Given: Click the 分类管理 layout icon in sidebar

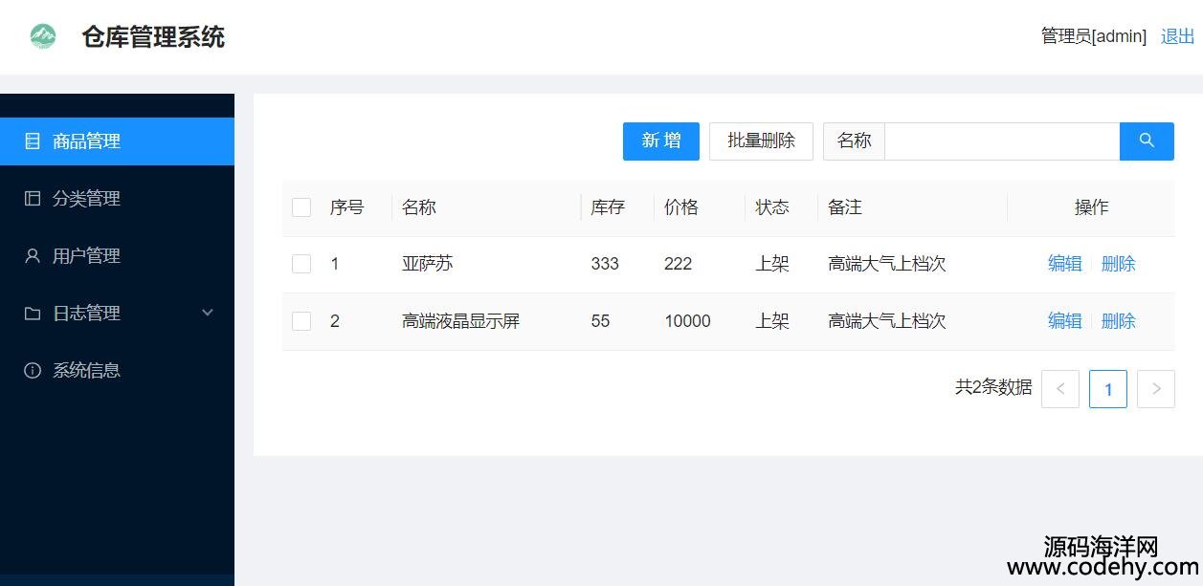Looking at the screenshot, I should (33, 199).
